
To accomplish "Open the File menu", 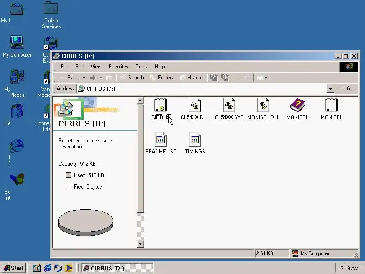I will coord(64,67).
